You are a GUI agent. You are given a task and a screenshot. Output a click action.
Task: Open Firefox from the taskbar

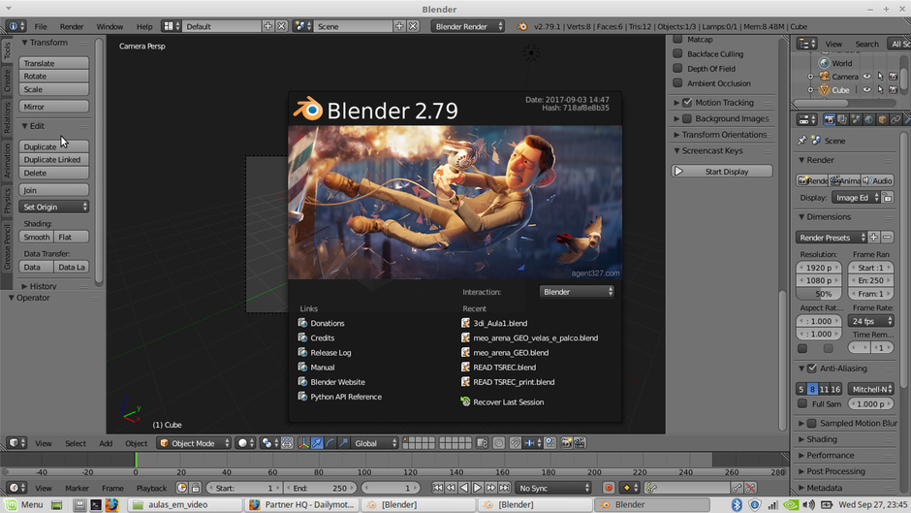(111, 504)
